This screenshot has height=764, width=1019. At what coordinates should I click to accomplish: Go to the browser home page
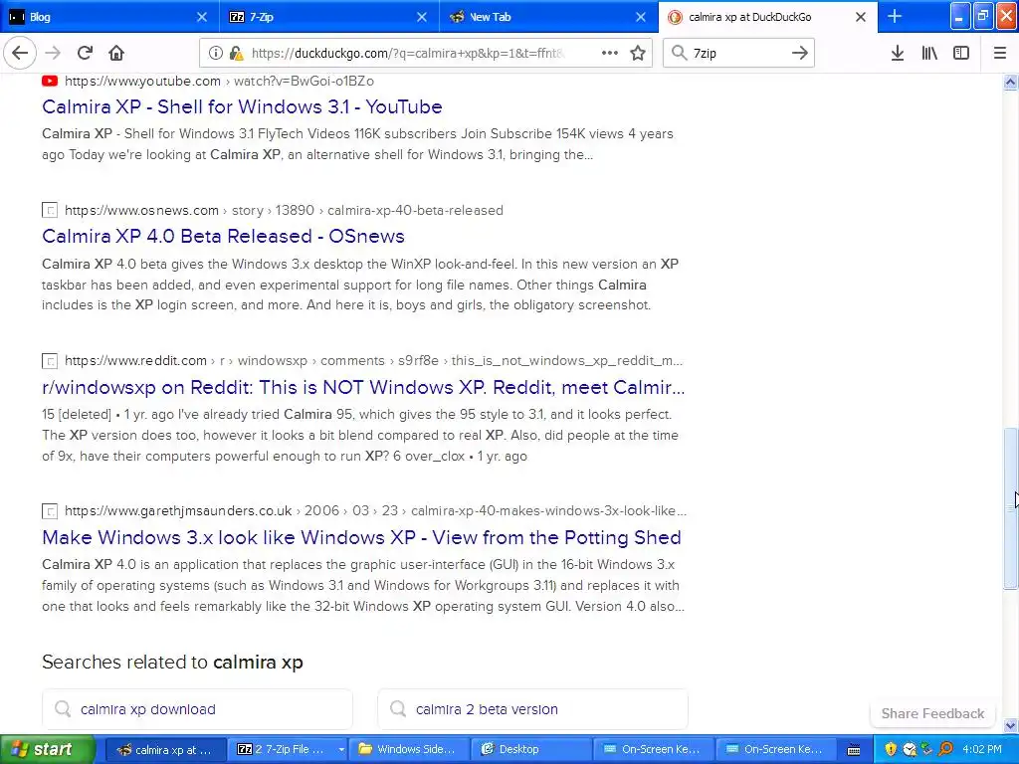[x=116, y=53]
